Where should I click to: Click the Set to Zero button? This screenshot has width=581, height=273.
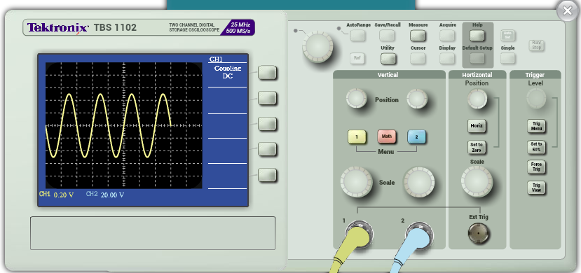[477, 148]
